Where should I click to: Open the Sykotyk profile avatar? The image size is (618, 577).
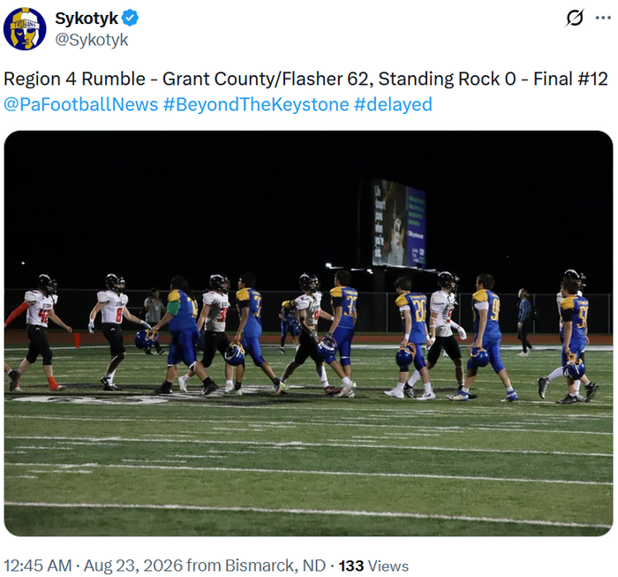25,29
